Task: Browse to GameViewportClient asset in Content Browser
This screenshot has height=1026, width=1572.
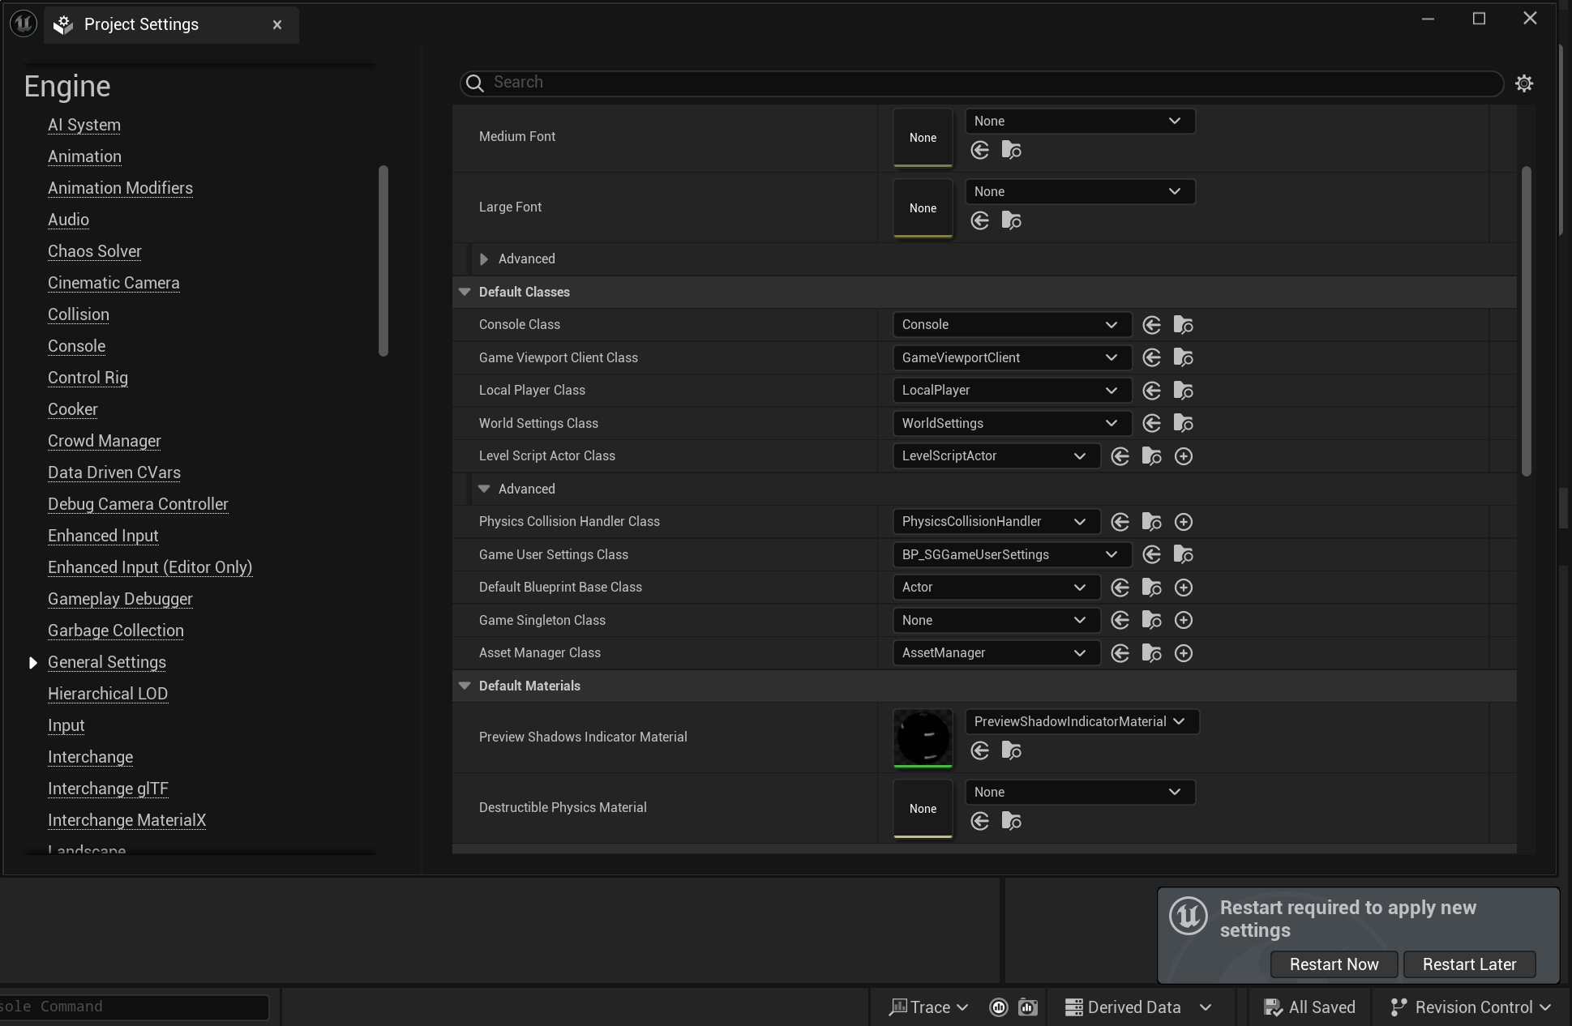Action: pyautogui.click(x=1183, y=357)
